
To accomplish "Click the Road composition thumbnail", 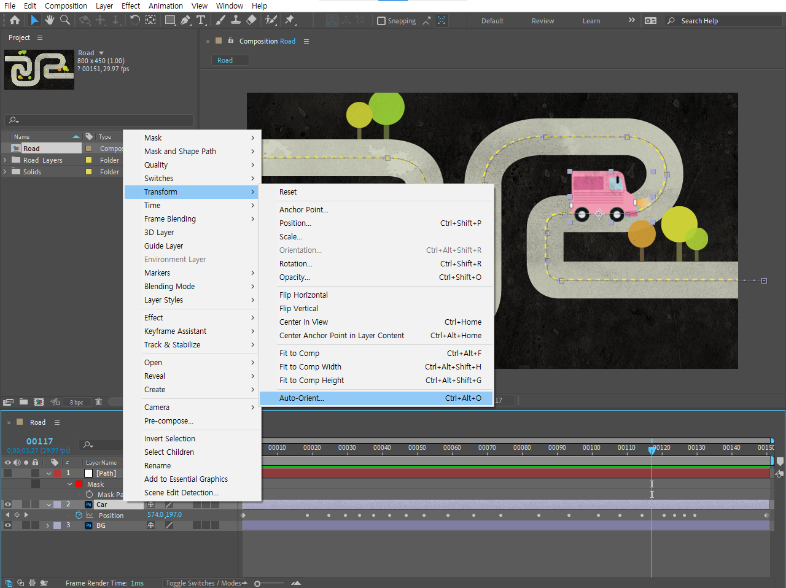I will pyautogui.click(x=39, y=69).
